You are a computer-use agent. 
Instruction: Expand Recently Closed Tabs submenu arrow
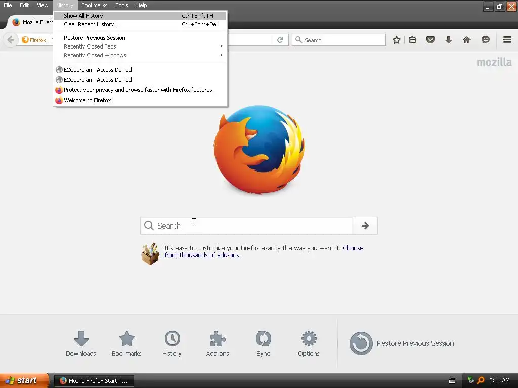point(222,46)
